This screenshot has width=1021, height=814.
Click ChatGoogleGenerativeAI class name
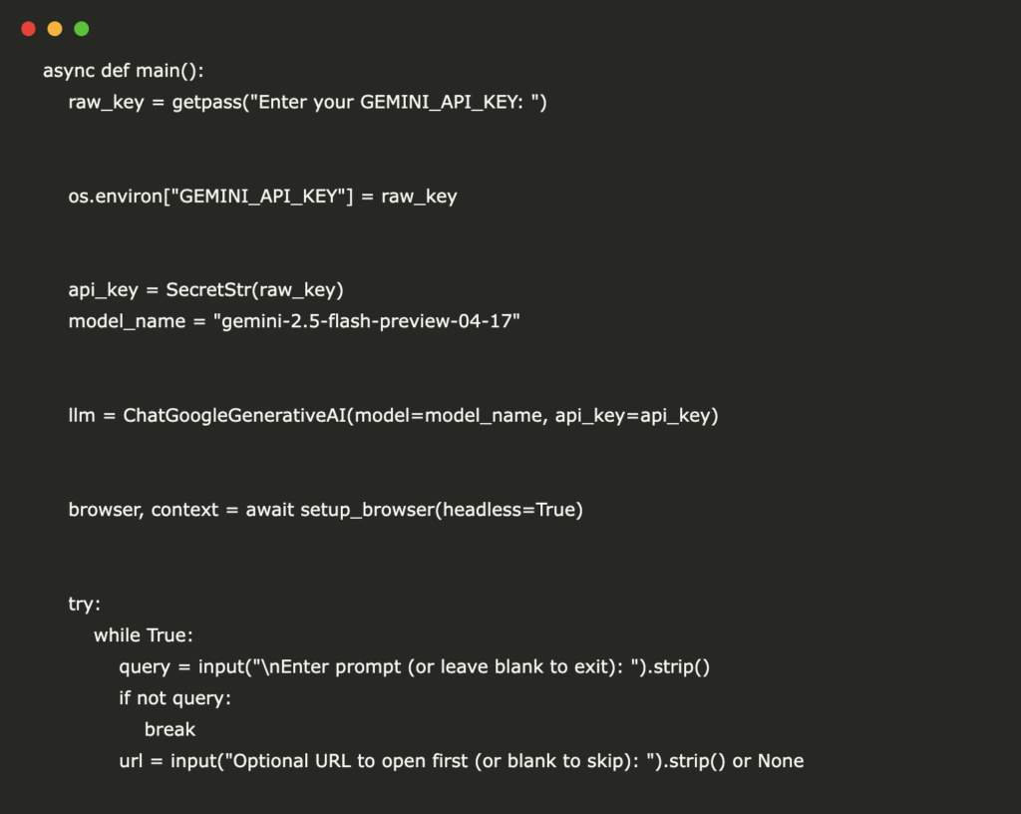[234, 415]
